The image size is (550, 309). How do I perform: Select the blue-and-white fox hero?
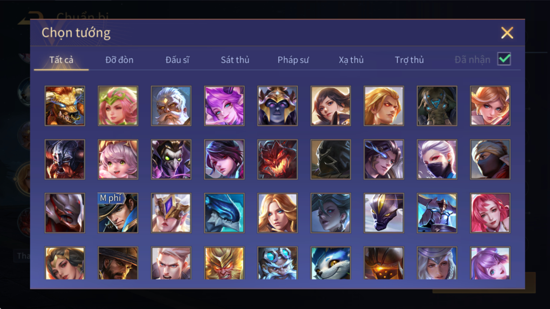[331, 263]
